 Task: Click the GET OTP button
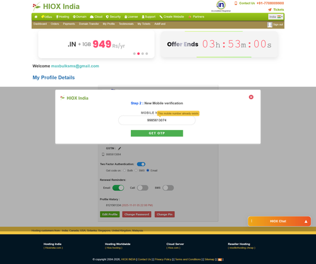pyautogui.click(x=157, y=133)
